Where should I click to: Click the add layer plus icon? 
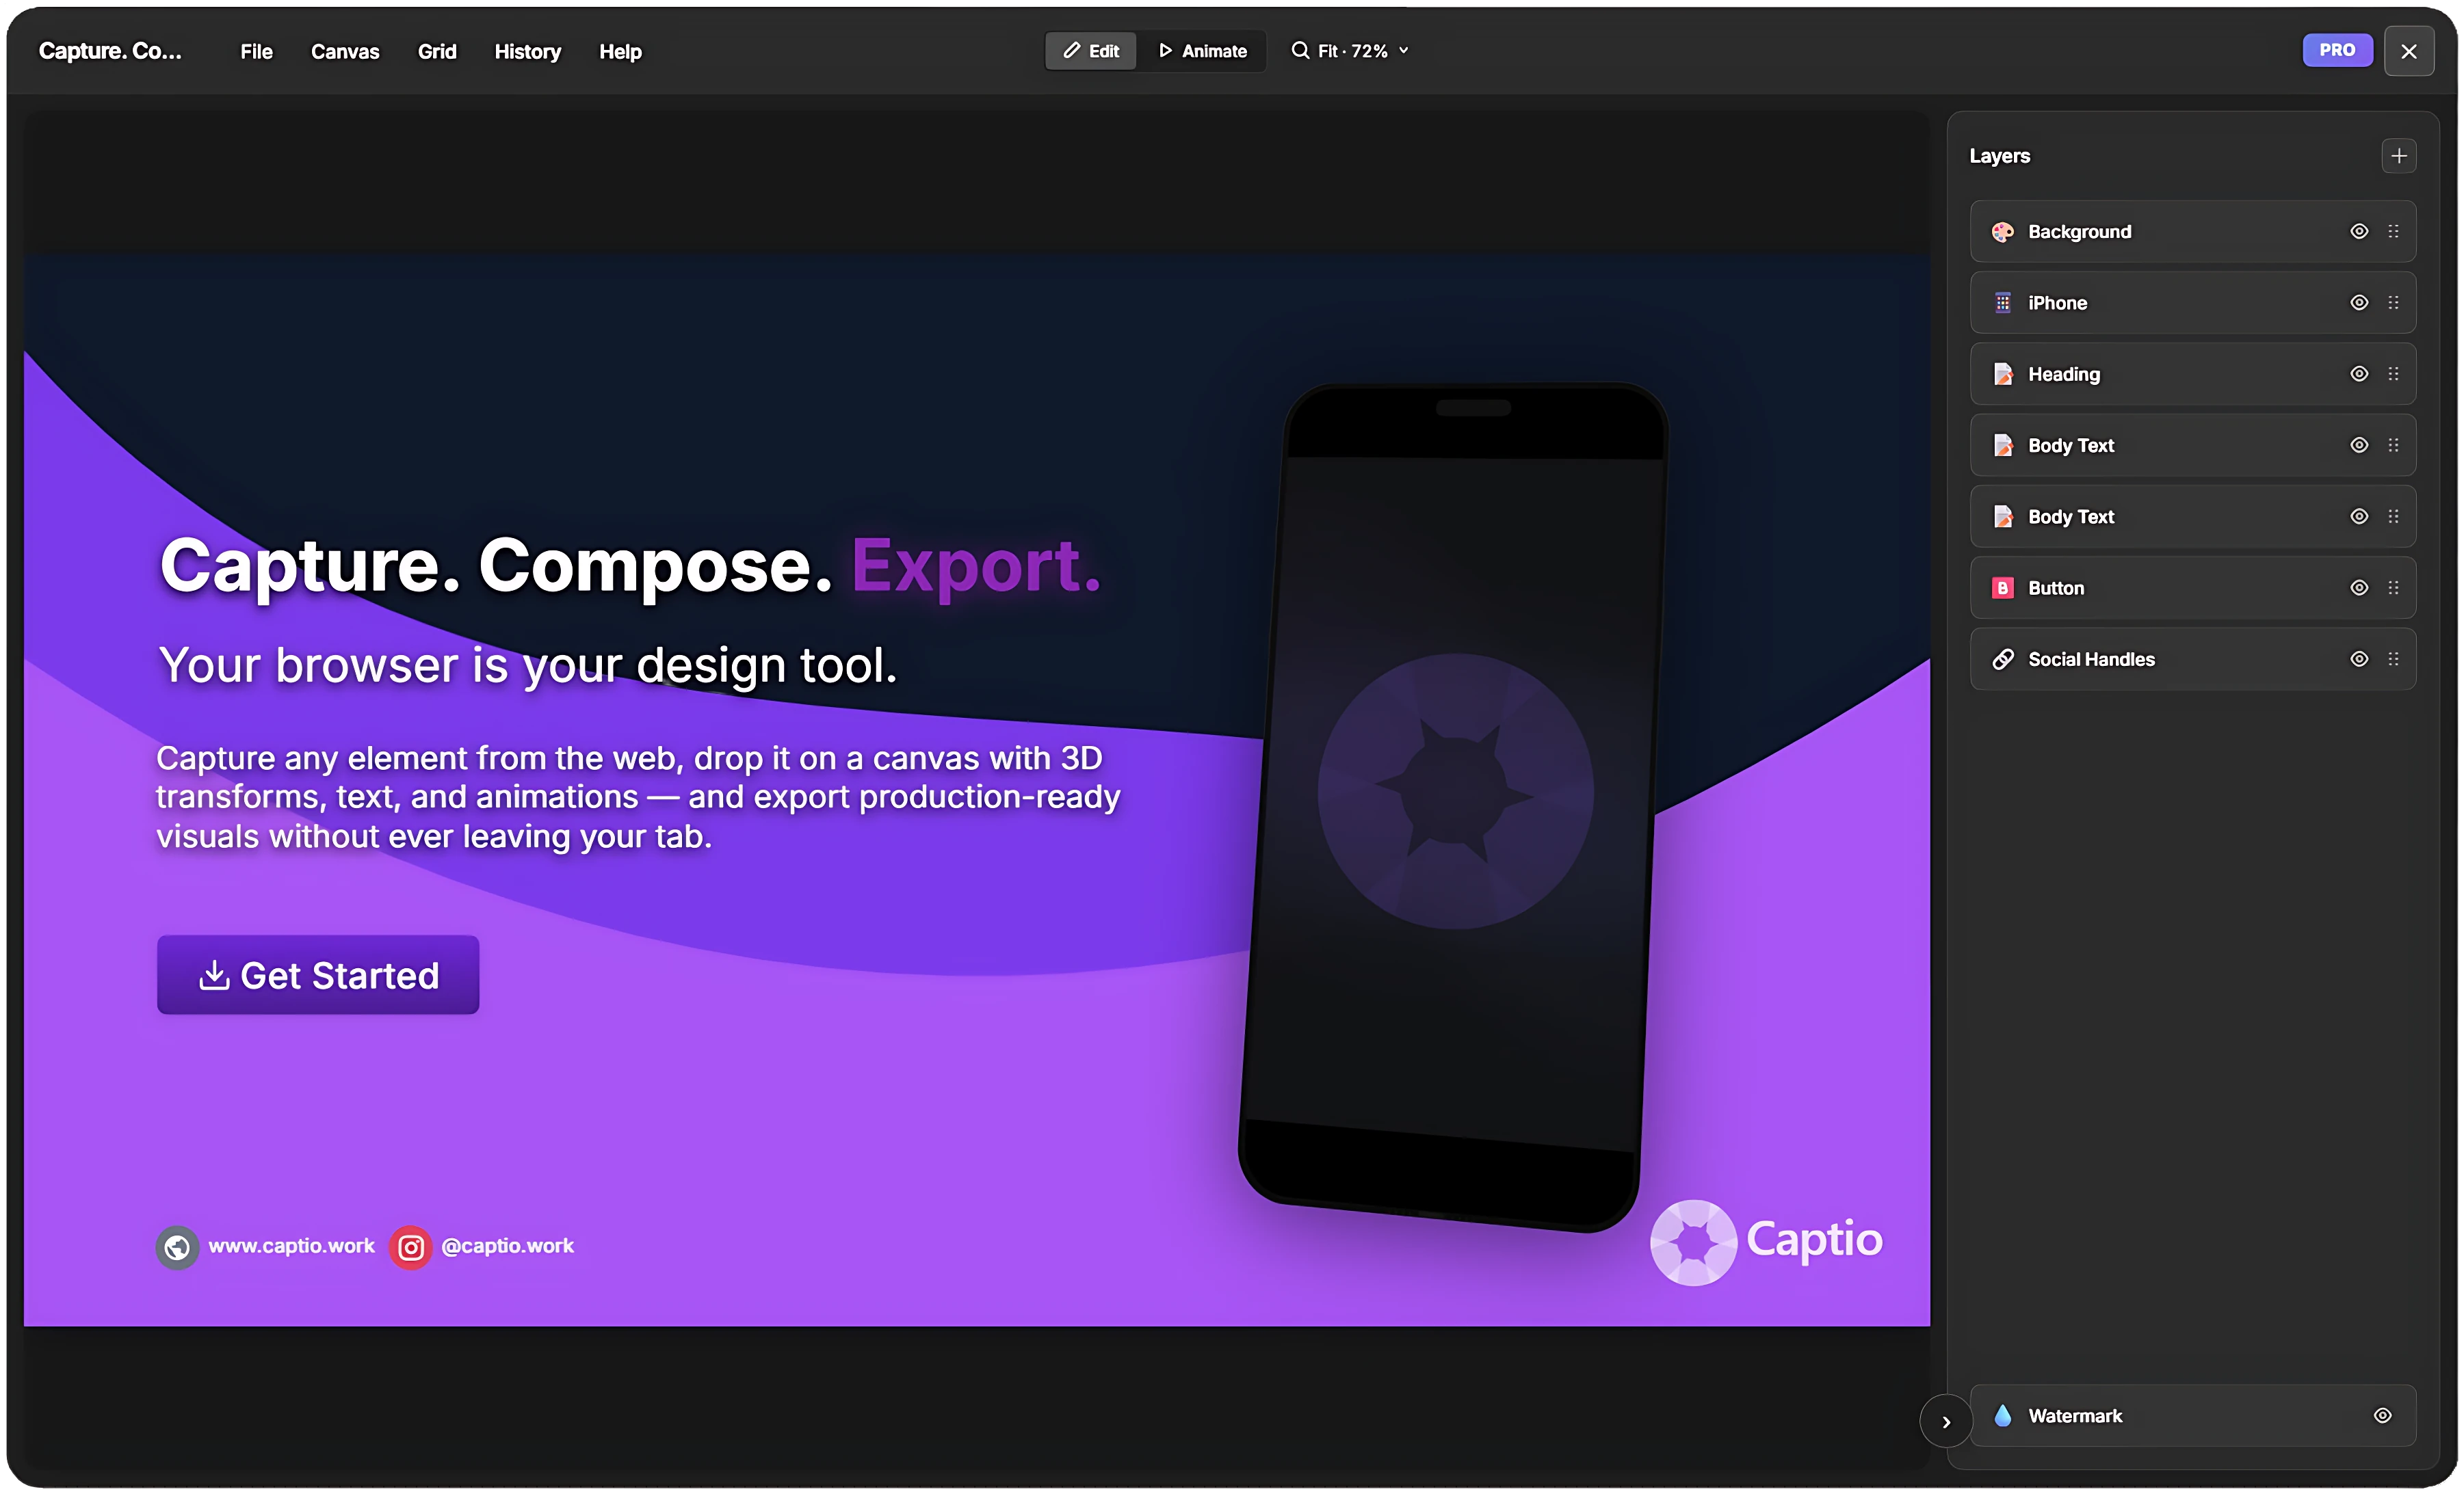[2399, 155]
